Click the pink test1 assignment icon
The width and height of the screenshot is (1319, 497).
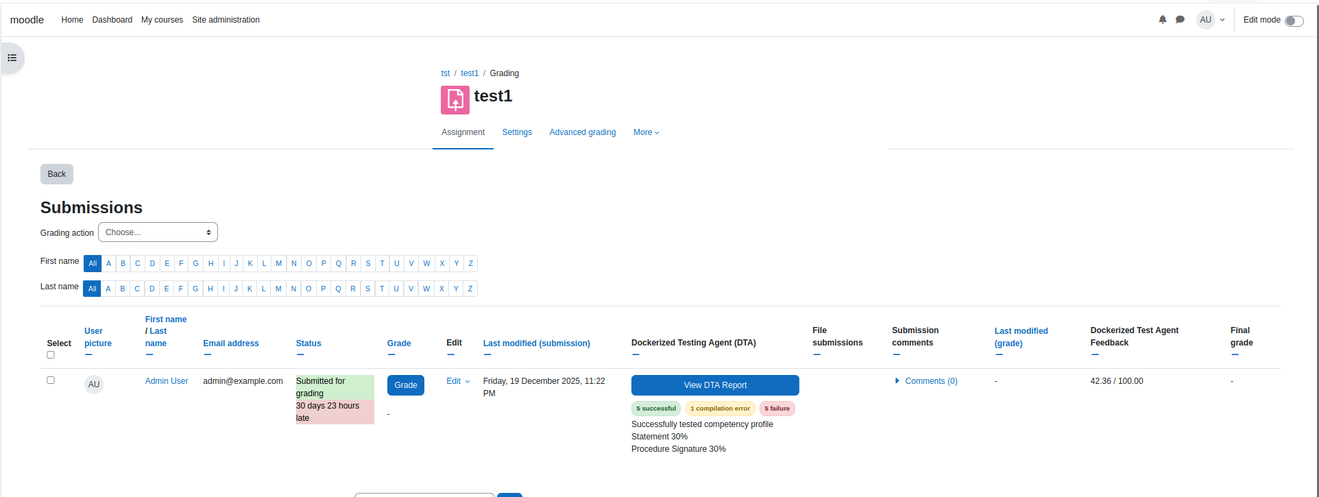coord(455,100)
